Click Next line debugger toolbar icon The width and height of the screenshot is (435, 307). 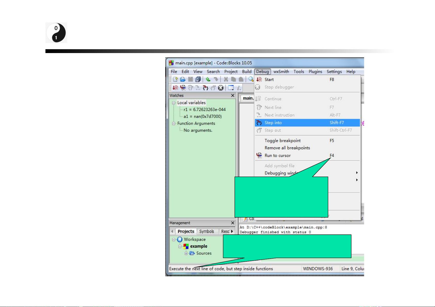[191, 88]
